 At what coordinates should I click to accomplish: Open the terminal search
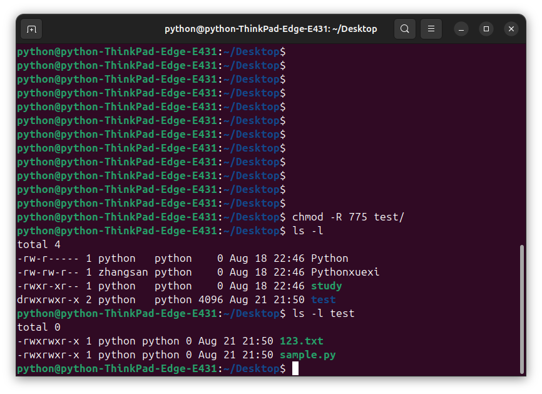(405, 29)
